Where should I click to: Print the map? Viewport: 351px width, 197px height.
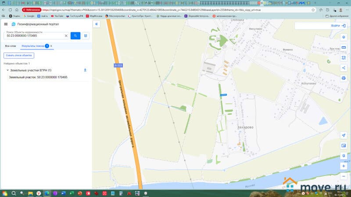pyautogui.click(x=344, y=78)
